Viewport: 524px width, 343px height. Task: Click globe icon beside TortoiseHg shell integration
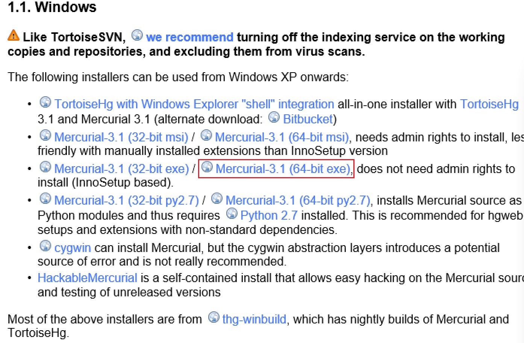45,102
